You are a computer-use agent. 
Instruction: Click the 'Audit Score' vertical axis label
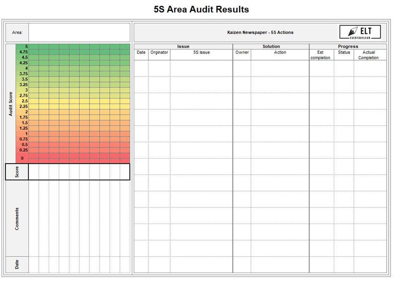(10, 104)
